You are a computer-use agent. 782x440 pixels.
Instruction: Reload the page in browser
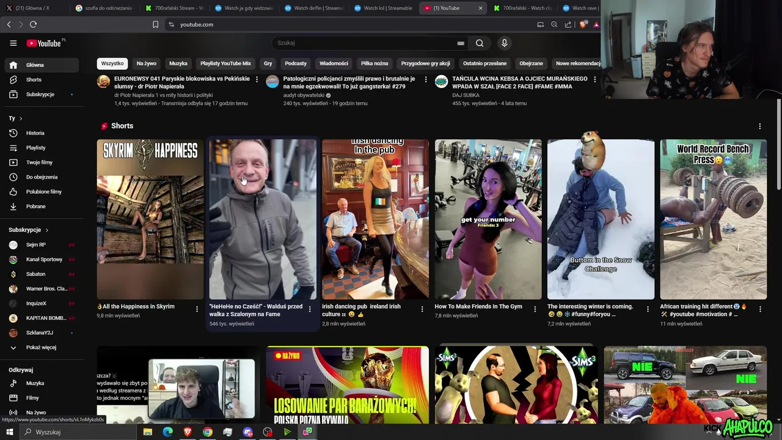[33, 24]
